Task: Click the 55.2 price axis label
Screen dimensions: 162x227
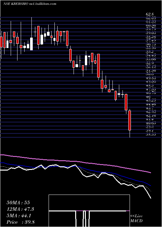Action: pyautogui.click(x=150, y=52)
